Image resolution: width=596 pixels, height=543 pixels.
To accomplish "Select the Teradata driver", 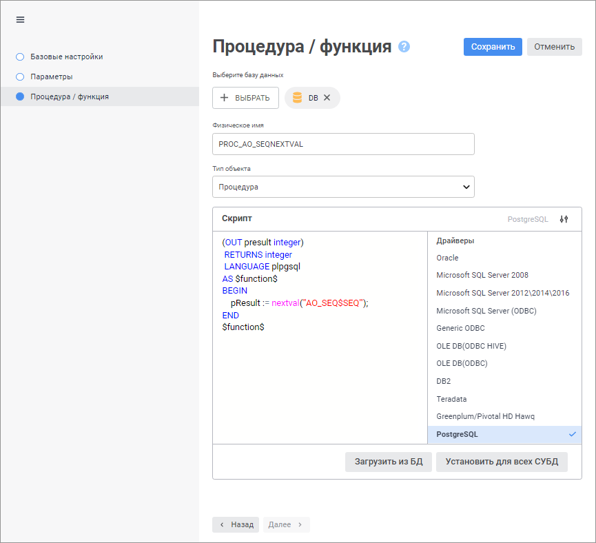I will pos(451,399).
